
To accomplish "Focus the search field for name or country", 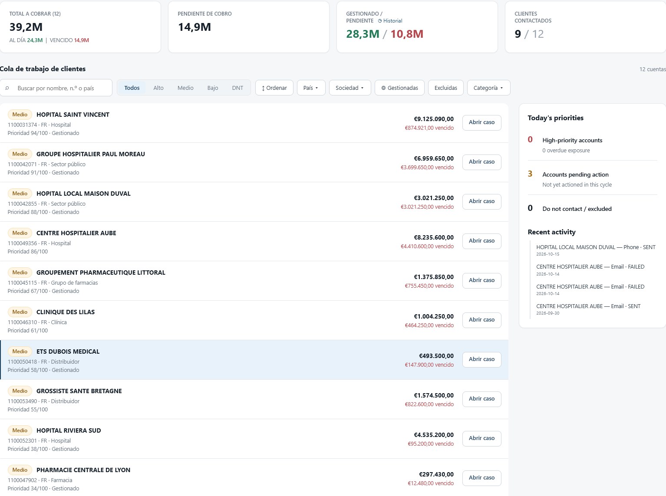I will [56, 88].
